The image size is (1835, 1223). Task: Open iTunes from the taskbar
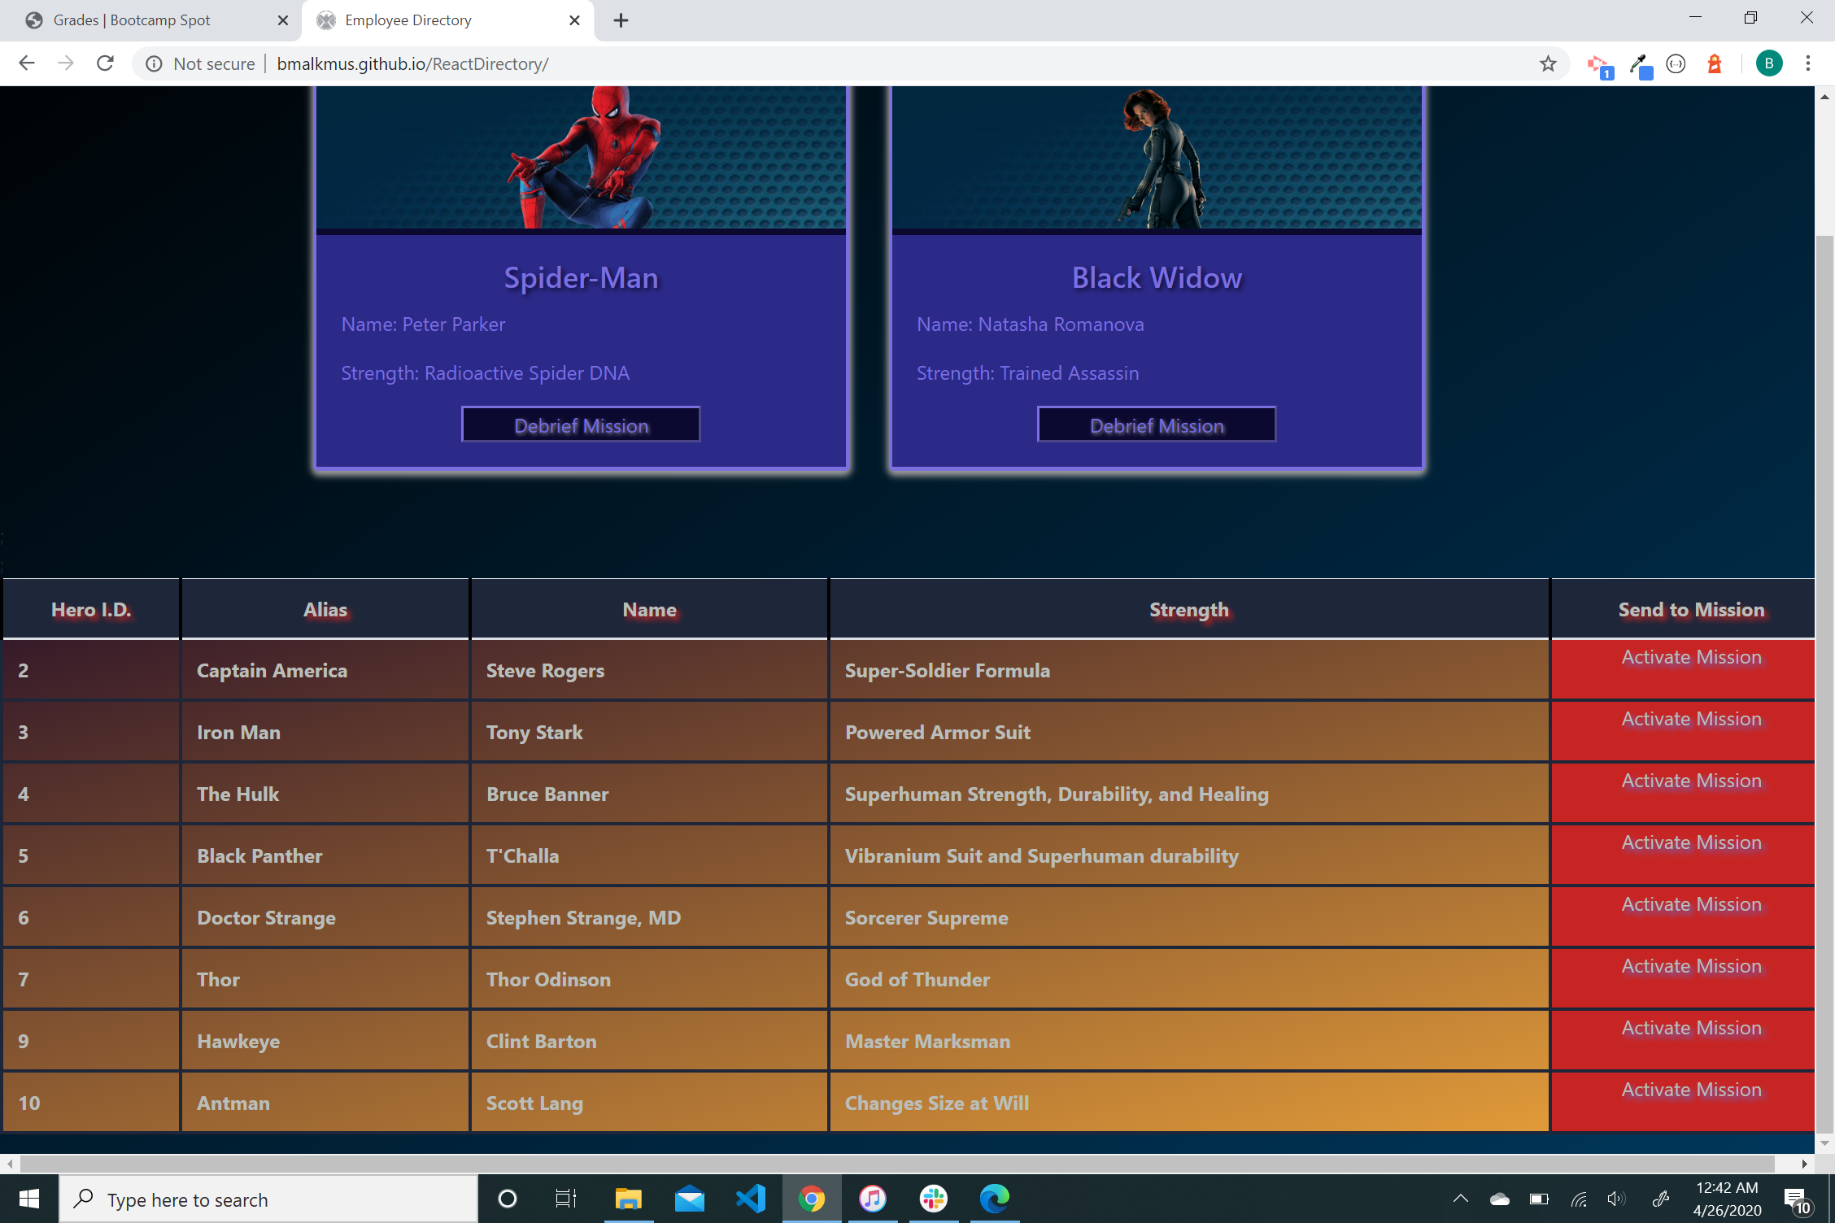point(872,1199)
